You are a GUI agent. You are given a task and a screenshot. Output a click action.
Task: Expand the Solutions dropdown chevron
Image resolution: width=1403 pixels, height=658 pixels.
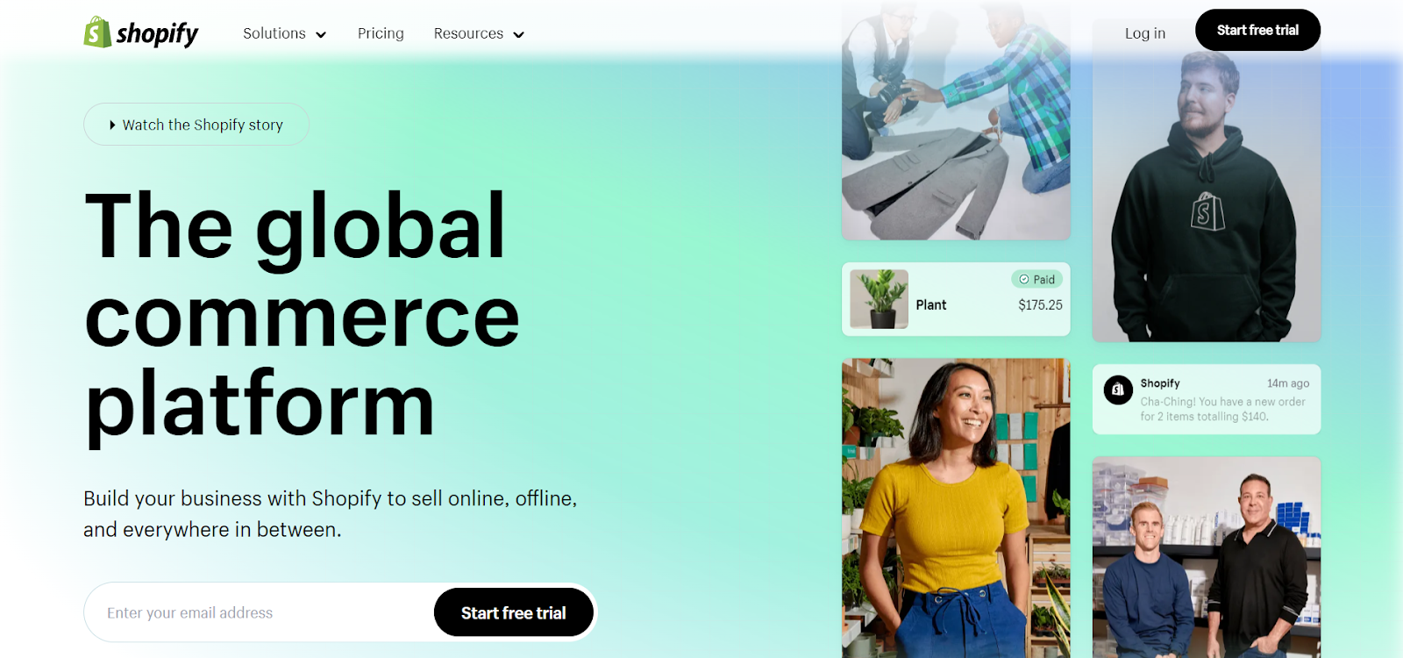(x=321, y=35)
